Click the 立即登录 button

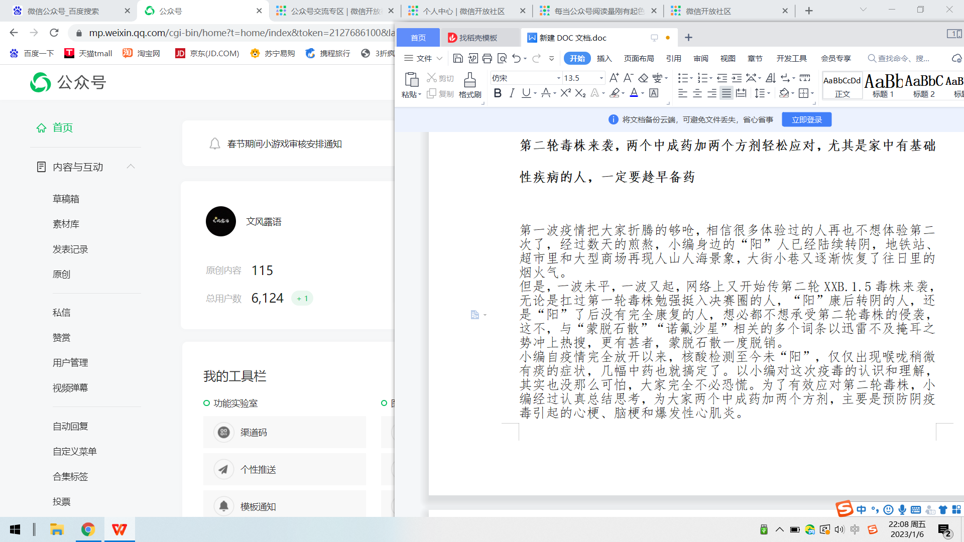pos(806,119)
